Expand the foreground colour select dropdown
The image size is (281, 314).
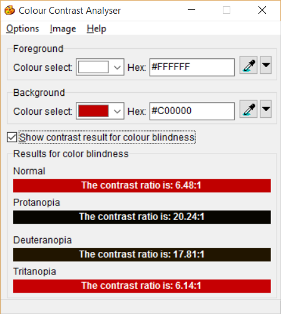(117, 67)
